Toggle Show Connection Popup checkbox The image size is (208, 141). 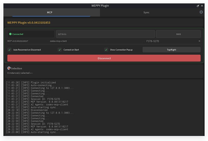(x=106, y=50)
